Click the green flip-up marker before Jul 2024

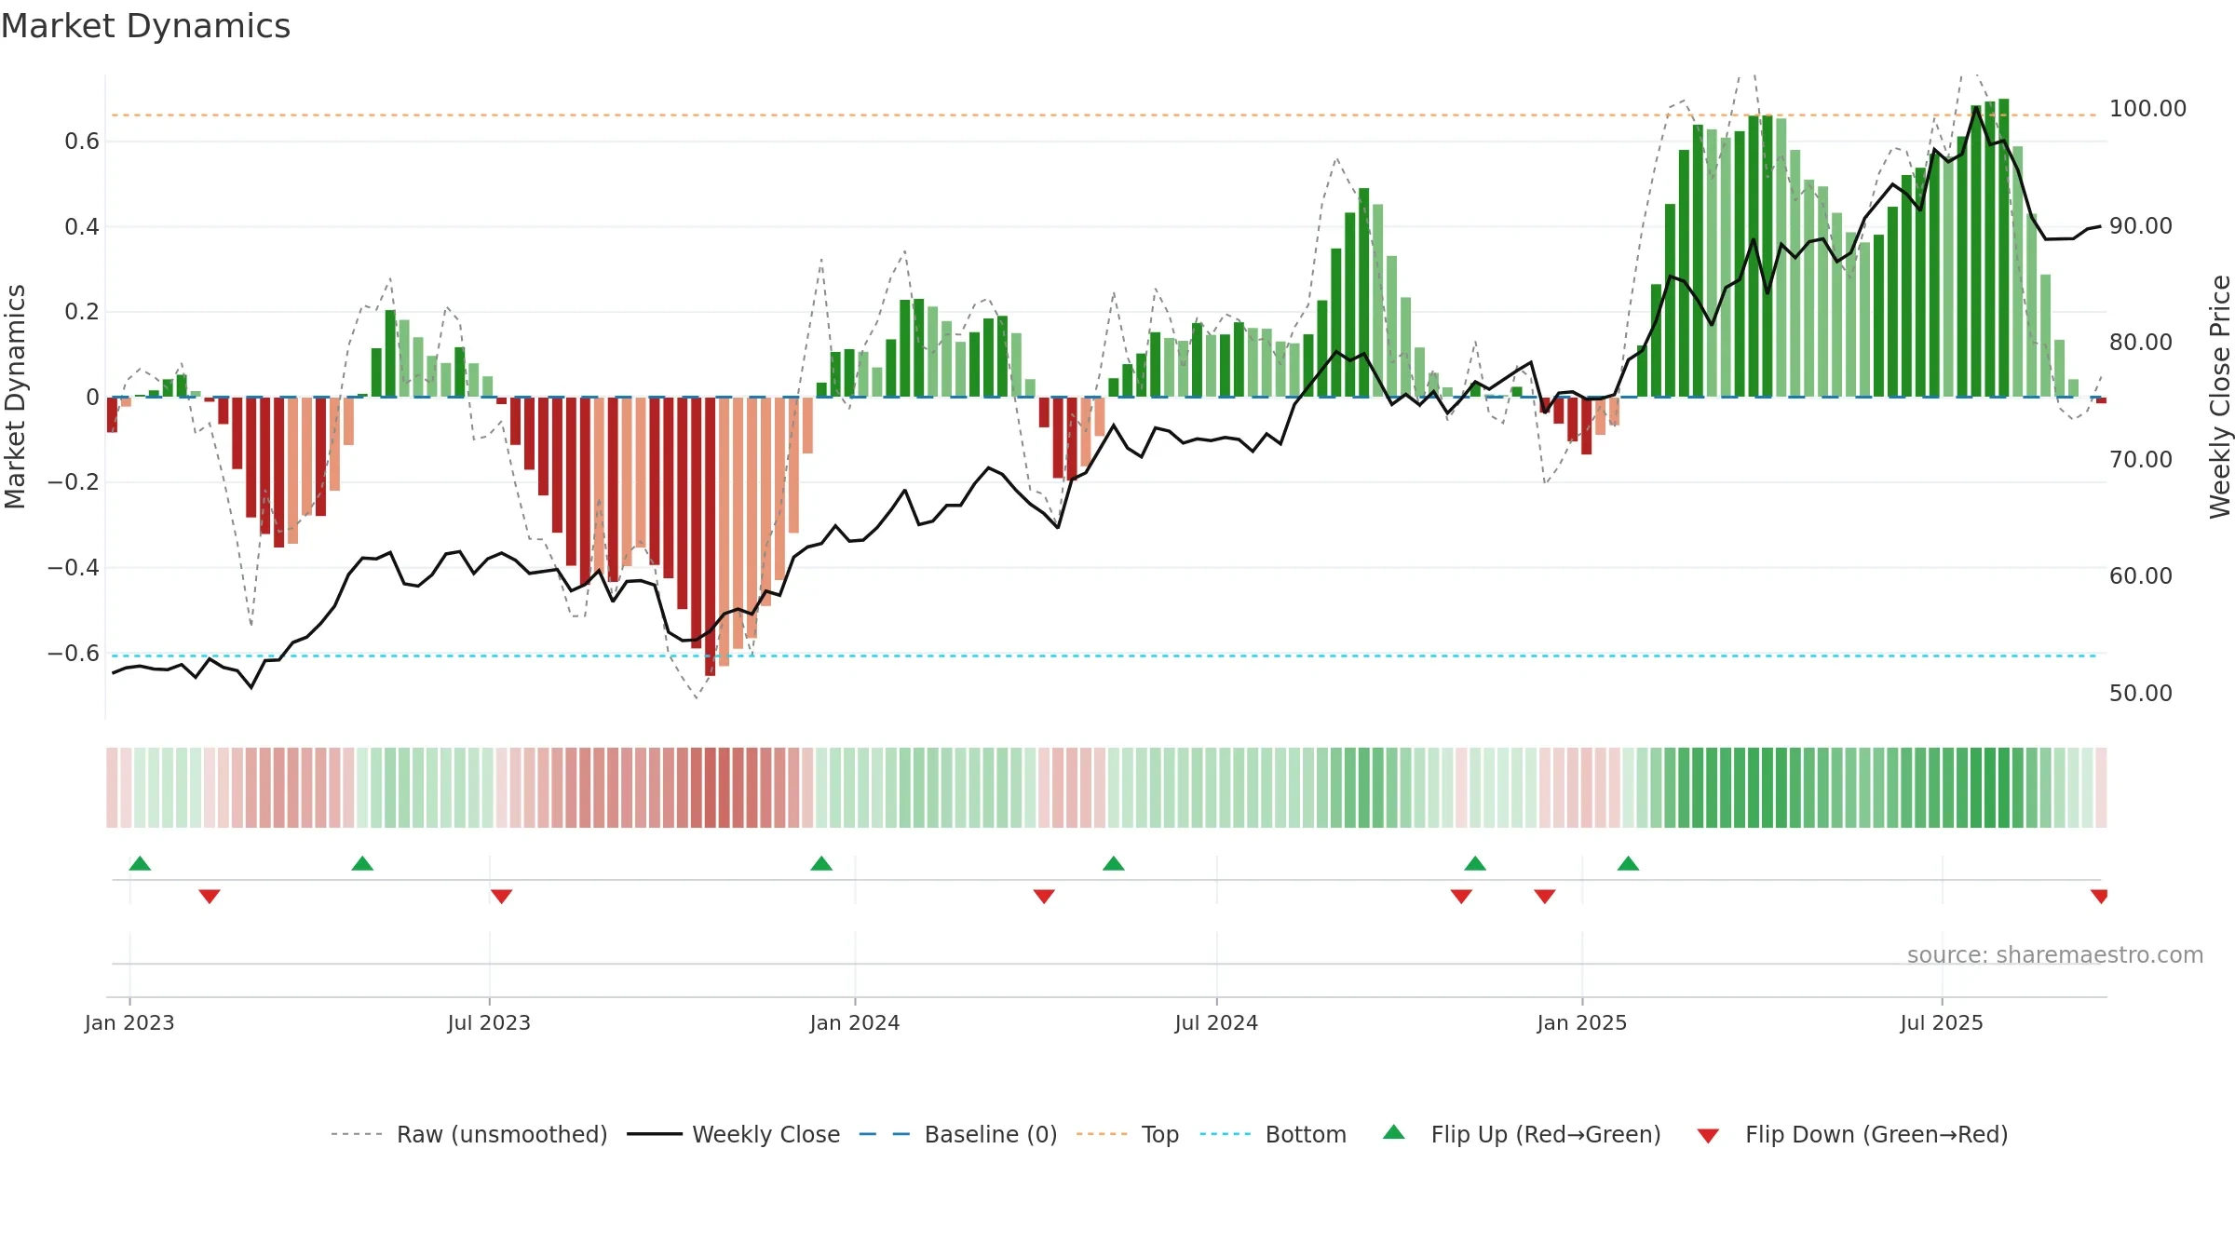click(1114, 863)
